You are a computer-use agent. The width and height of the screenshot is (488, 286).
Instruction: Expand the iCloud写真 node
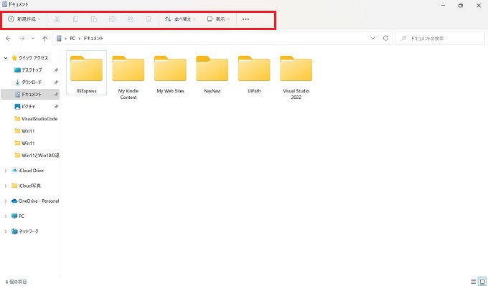click(6, 186)
